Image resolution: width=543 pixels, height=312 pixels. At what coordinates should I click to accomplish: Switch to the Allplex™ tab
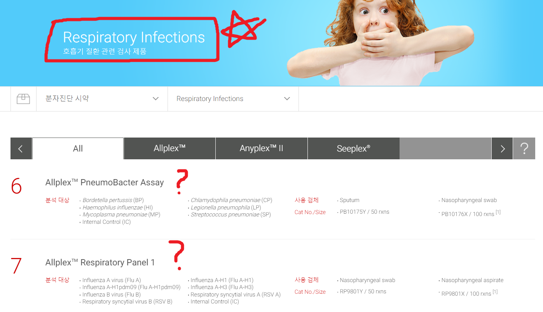coord(169,148)
